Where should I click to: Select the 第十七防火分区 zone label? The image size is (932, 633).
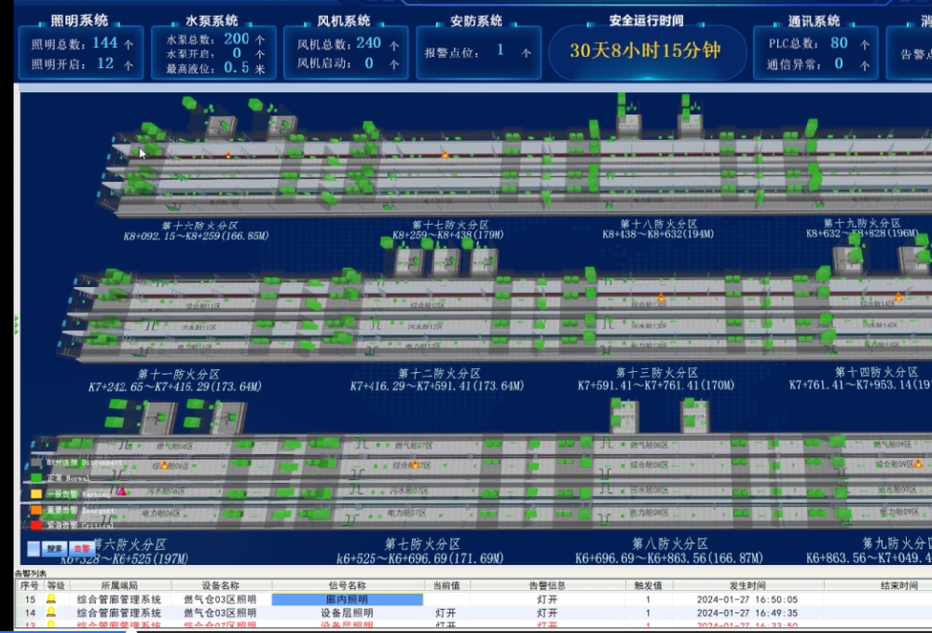click(450, 225)
